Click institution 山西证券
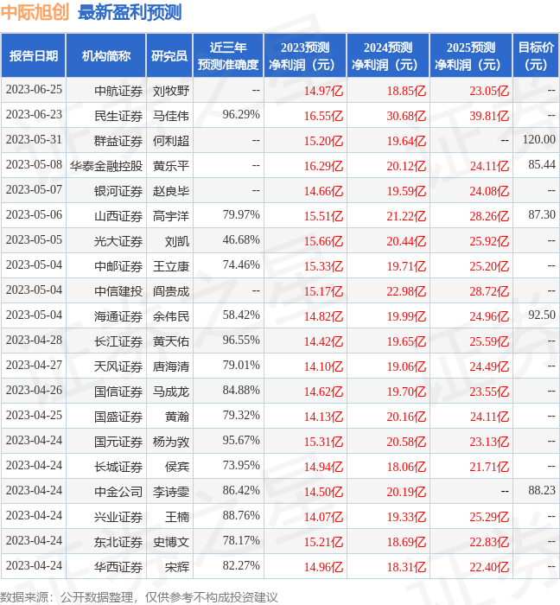 tap(118, 216)
